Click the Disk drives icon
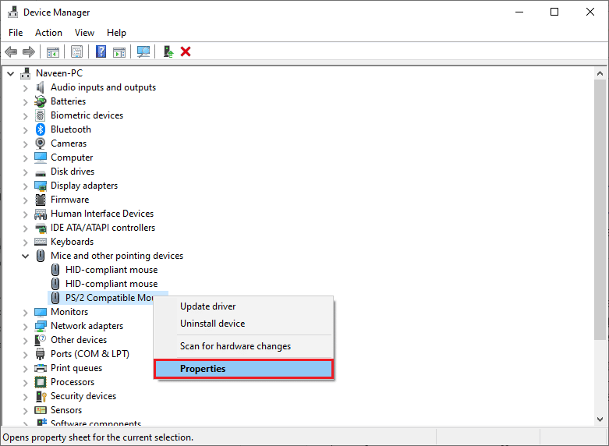609x446 pixels. (x=41, y=173)
